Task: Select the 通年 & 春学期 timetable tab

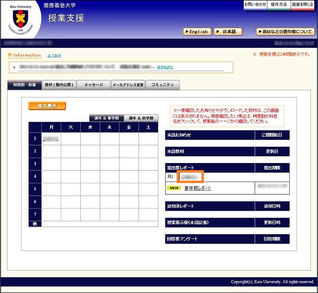Action: [x=106, y=118]
